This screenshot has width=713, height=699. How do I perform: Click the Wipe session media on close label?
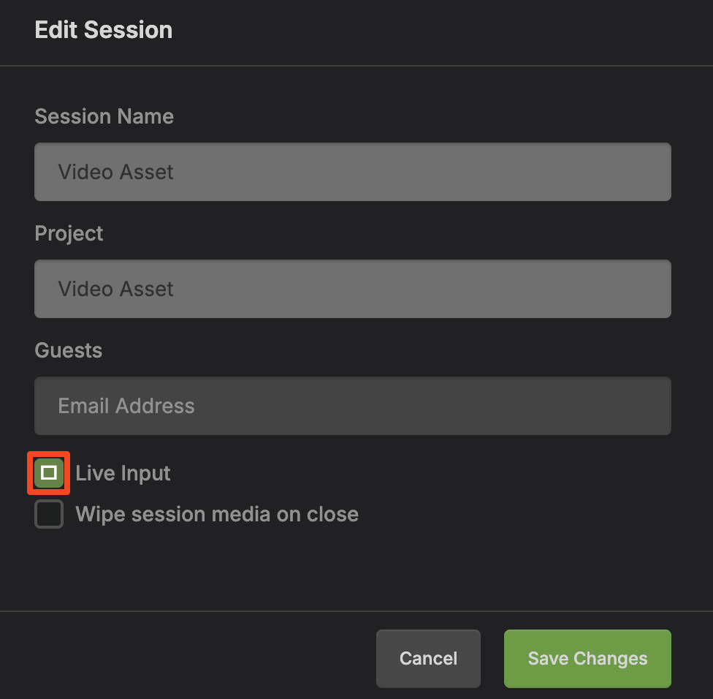[x=217, y=514]
